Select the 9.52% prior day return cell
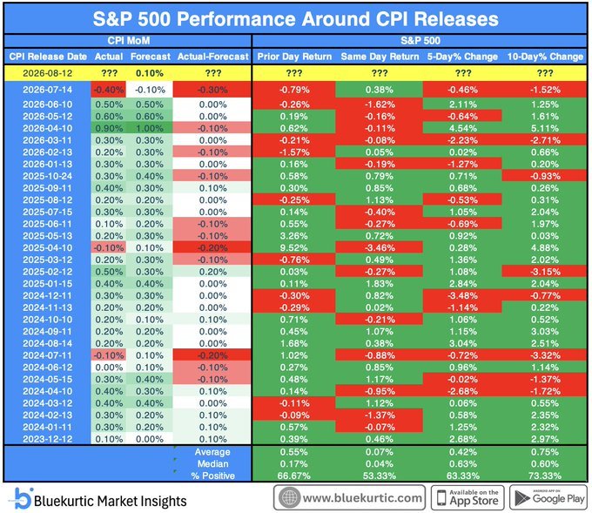Screen dimensions: 592x513 293,248
